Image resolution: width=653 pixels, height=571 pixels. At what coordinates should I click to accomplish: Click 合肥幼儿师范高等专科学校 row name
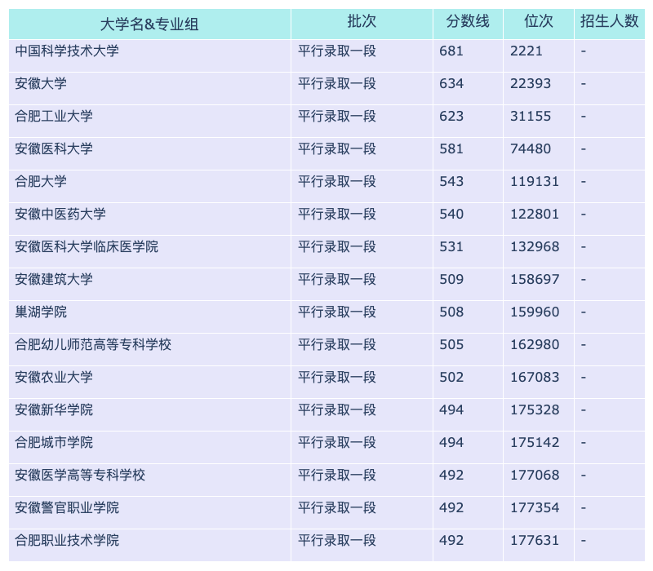point(93,344)
